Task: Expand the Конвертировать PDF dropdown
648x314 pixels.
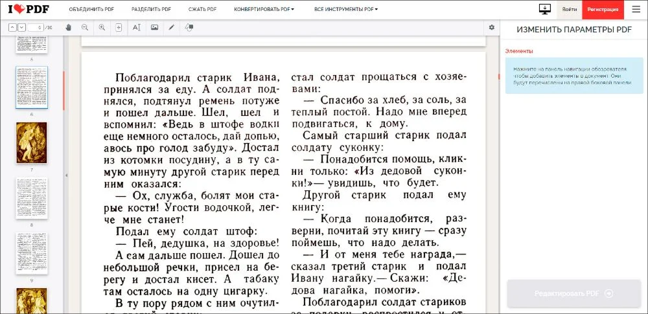Action: tap(264, 10)
